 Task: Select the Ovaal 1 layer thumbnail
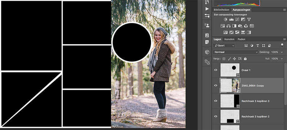coord(230,70)
